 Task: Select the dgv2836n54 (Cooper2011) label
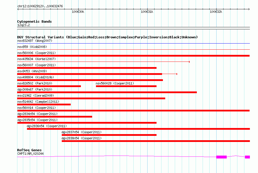point(47,126)
